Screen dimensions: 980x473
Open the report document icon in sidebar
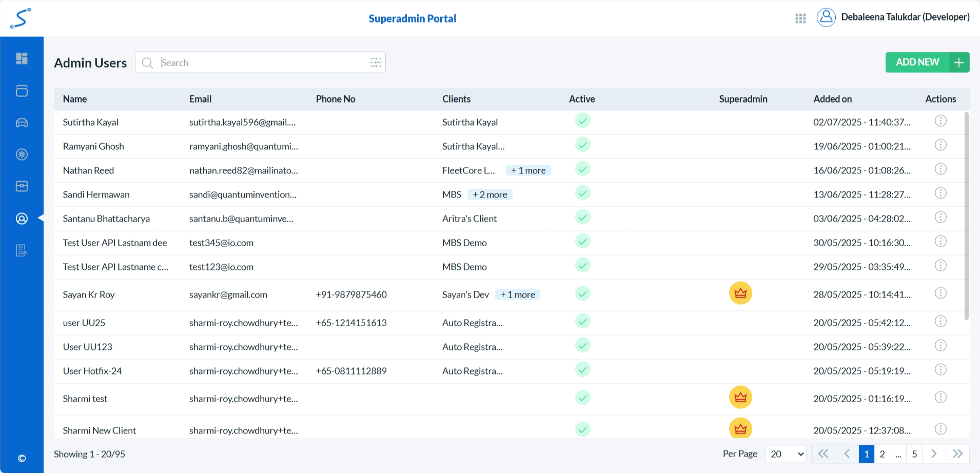pos(22,250)
